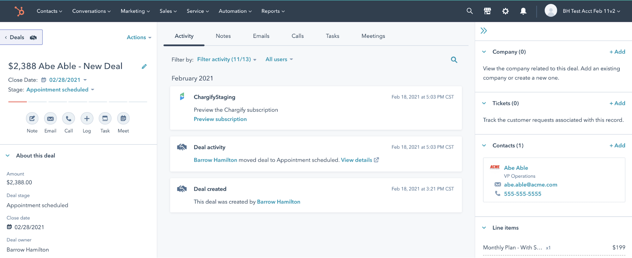Click the Call phone icon
This screenshot has height=258, width=632.
point(69,119)
